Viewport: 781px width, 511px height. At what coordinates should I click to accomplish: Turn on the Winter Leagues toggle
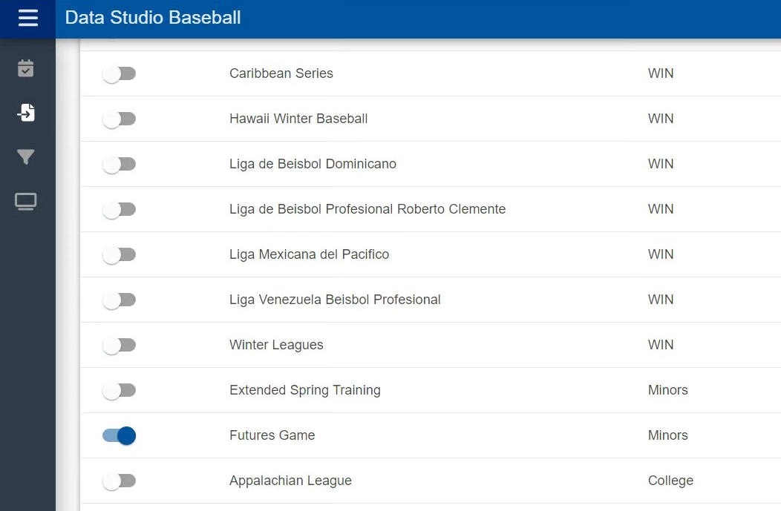point(119,345)
